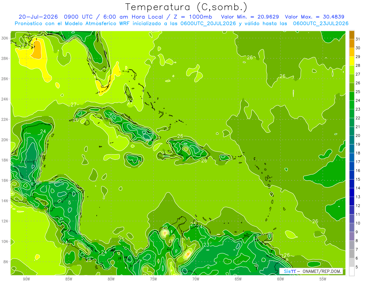
Task: Click the 26 contour label south of Hispaniola
Action: 204,161
